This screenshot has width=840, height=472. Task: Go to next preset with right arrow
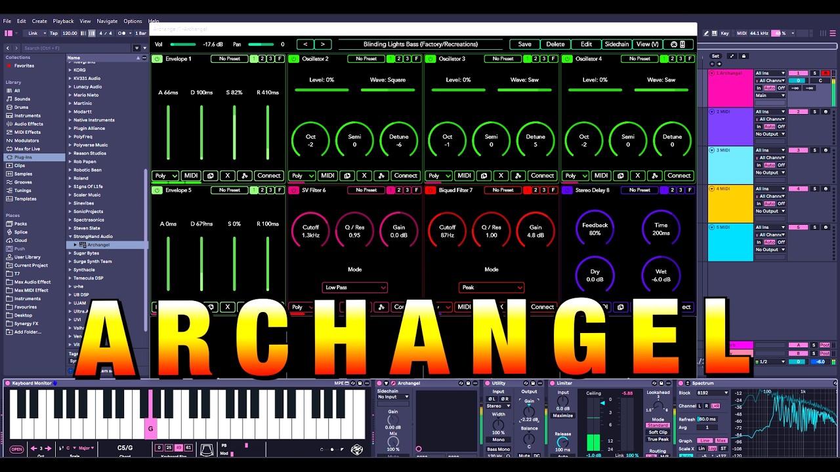[322, 44]
